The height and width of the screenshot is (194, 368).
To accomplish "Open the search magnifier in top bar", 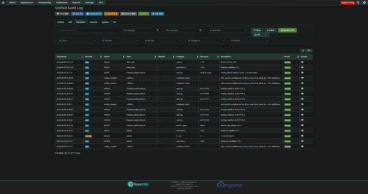I will (x=358, y=3).
